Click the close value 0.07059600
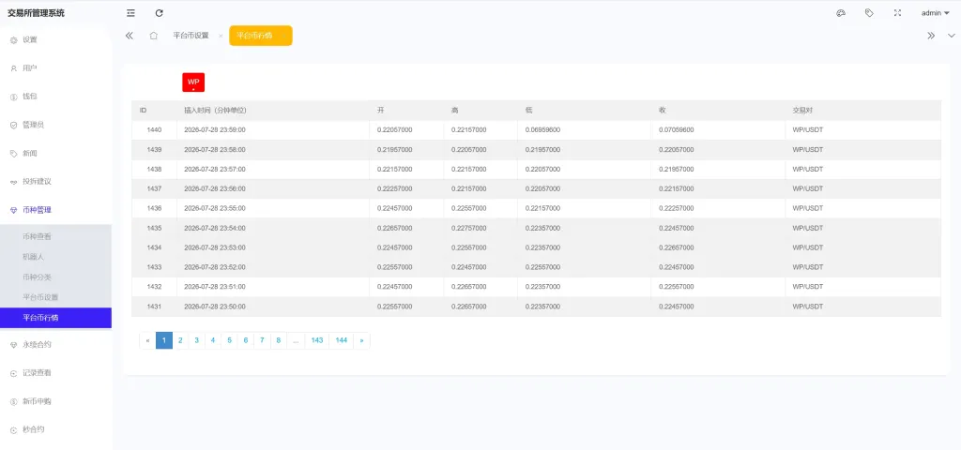The image size is (961, 450). coord(677,129)
